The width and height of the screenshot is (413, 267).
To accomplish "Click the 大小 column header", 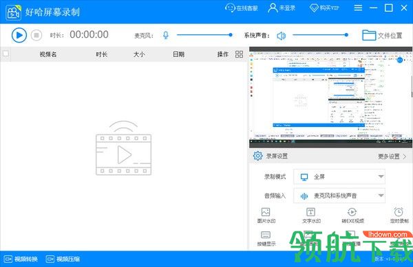I will (x=139, y=54).
